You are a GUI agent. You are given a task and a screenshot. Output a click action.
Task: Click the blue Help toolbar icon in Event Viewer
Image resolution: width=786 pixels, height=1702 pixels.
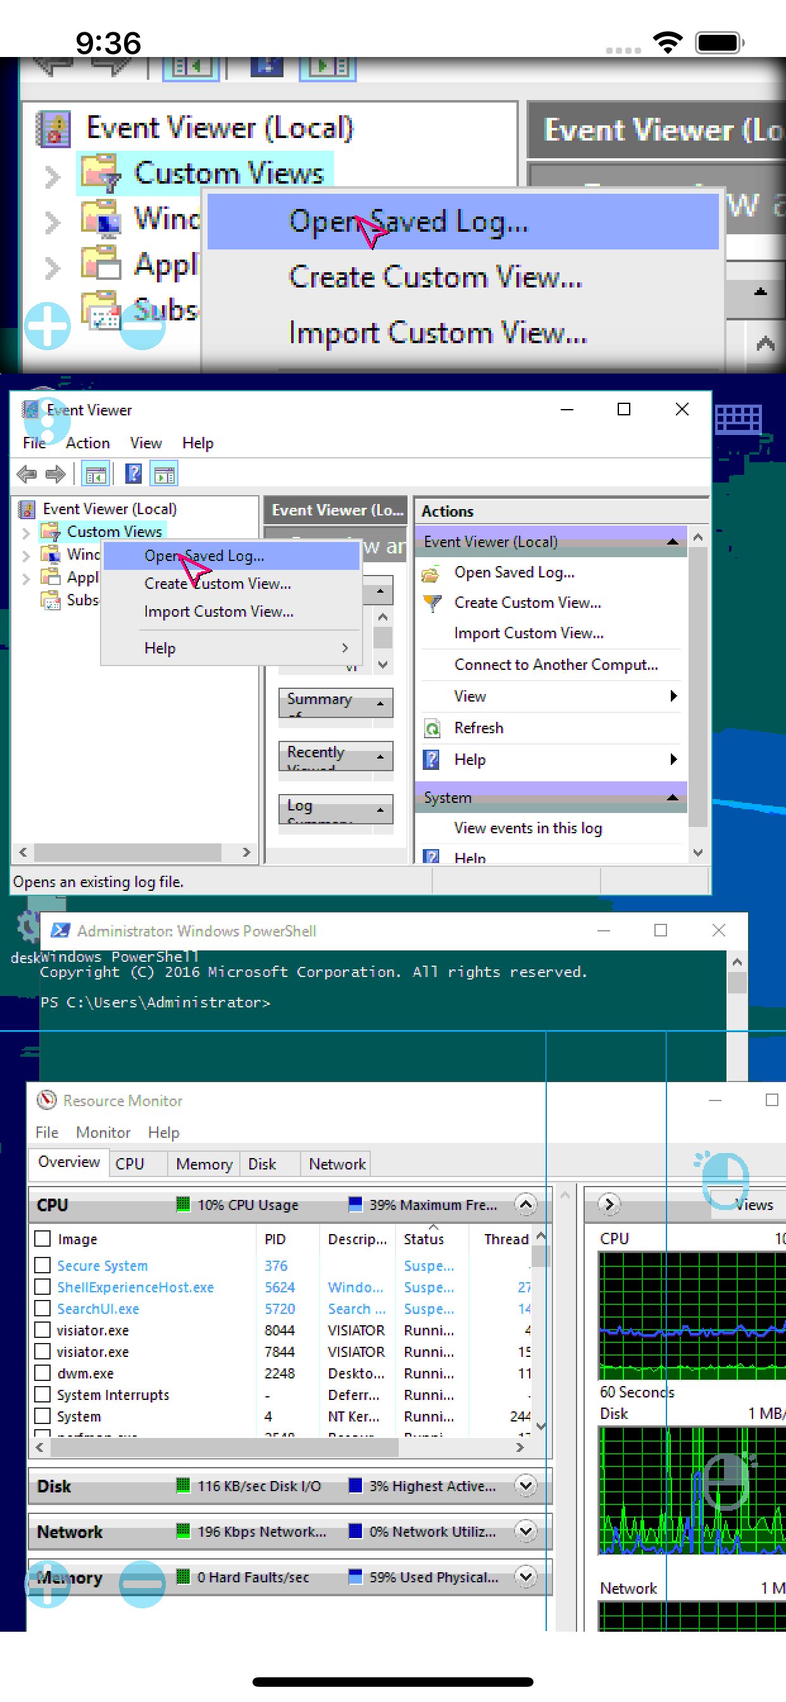[x=134, y=473]
